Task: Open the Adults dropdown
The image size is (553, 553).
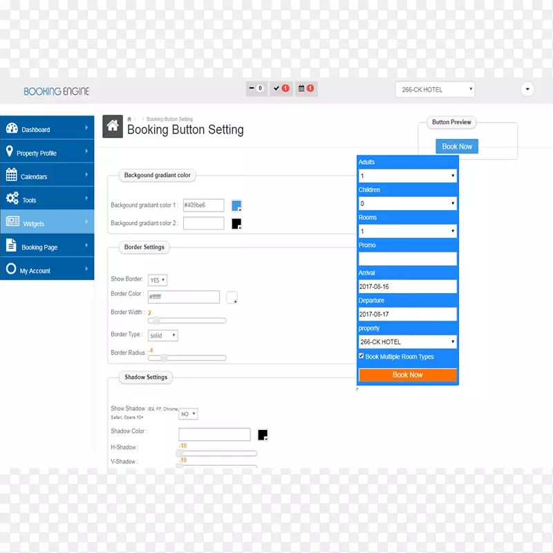Action: (407, 176)
